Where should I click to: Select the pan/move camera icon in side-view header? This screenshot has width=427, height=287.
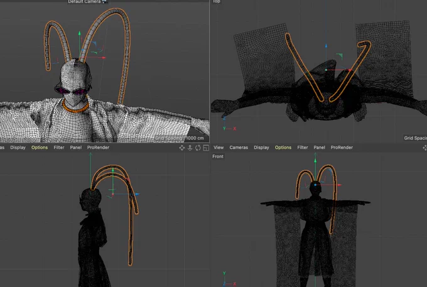181,148
